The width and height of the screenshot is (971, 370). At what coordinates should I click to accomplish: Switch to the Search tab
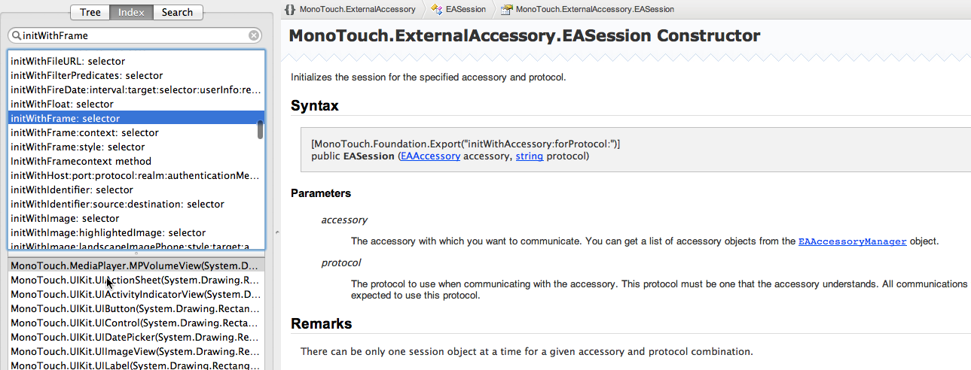point(177,12)
